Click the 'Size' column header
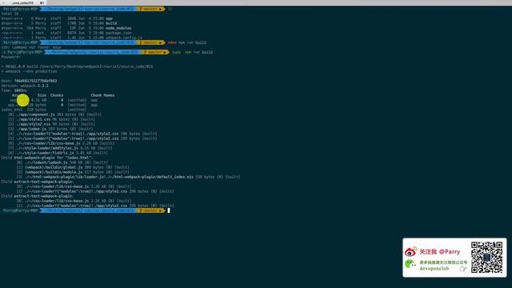Screen dimensions: 512x288 tap(42, 95)
